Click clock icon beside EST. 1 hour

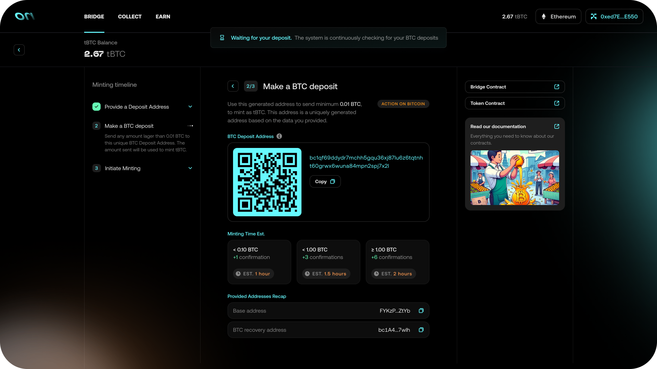click(238, 274)
